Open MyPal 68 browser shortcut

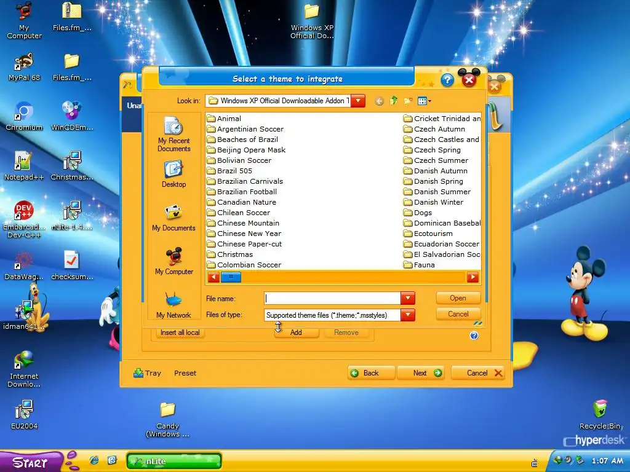(x=24, y=67)
